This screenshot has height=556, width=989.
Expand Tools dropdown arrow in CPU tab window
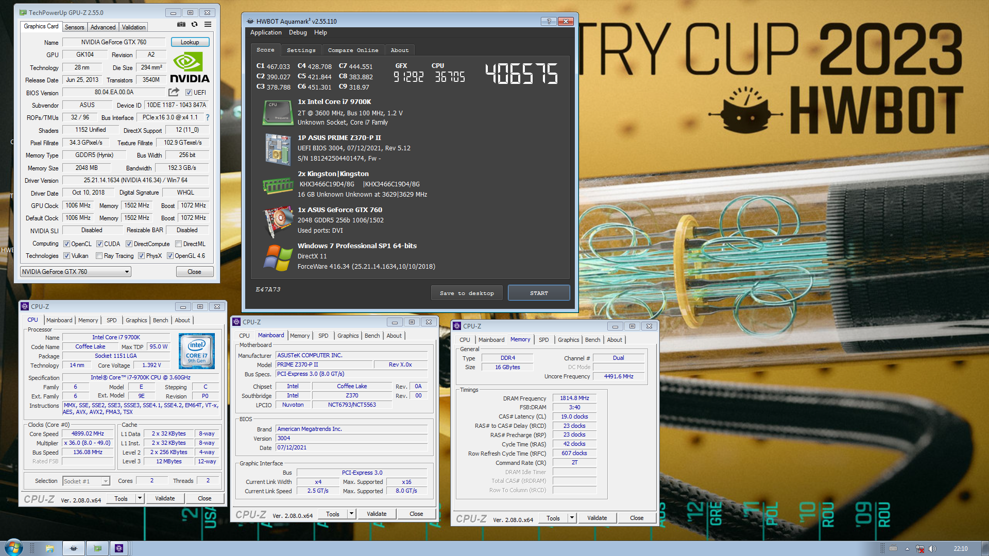[140, 498]
